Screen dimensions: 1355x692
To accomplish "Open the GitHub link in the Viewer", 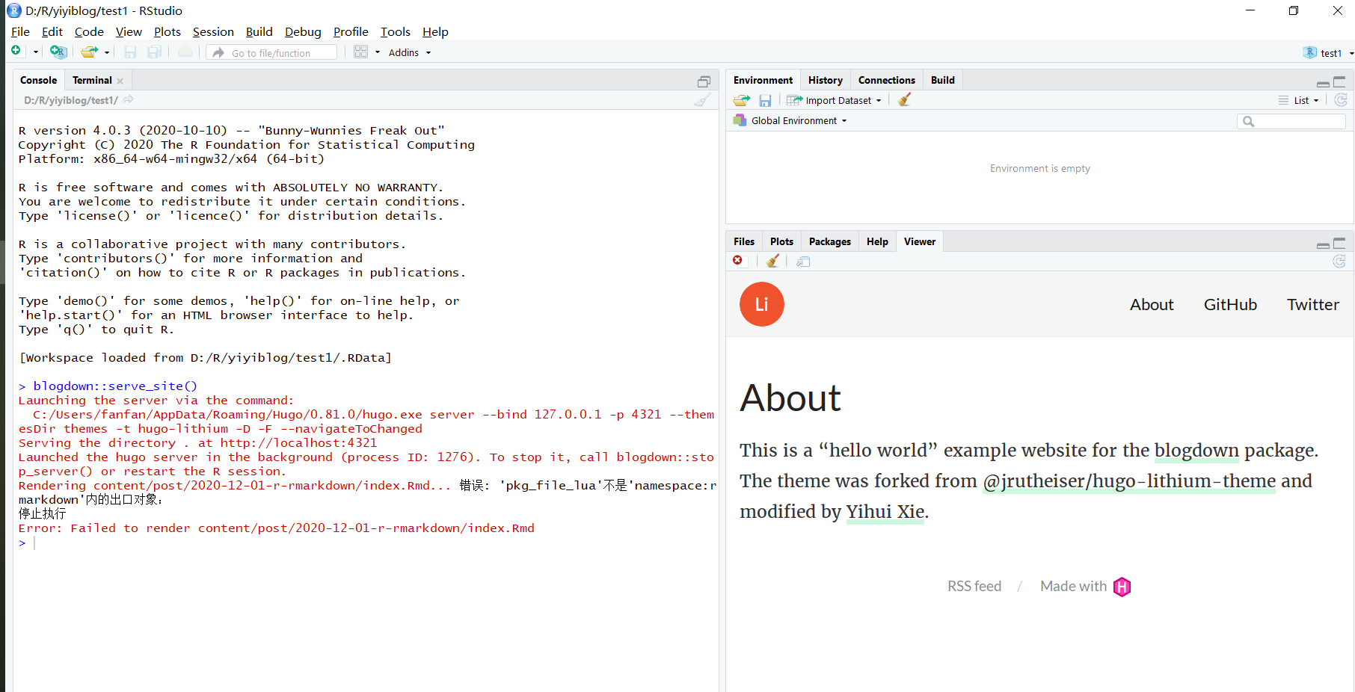I will click(x=1230, y=304).
